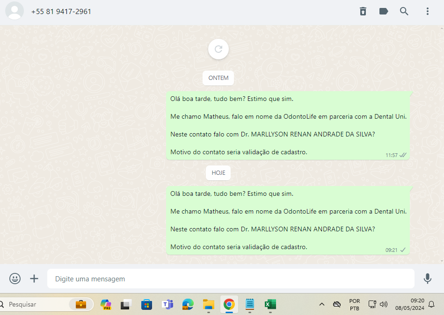Click the message sent at 09:21
Viewport: 444px width, 315px height.
point(288,220)
